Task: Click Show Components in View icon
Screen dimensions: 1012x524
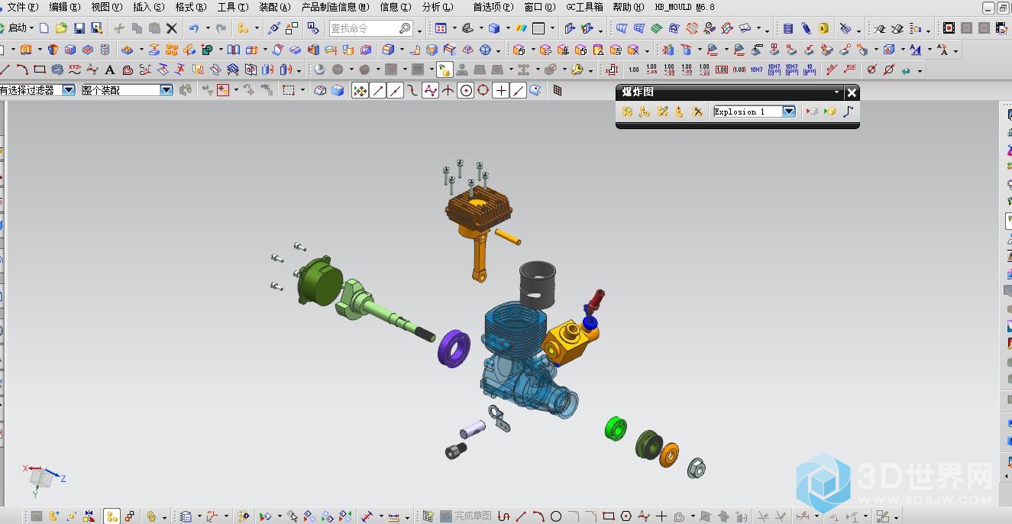Action: pos(830,112)
